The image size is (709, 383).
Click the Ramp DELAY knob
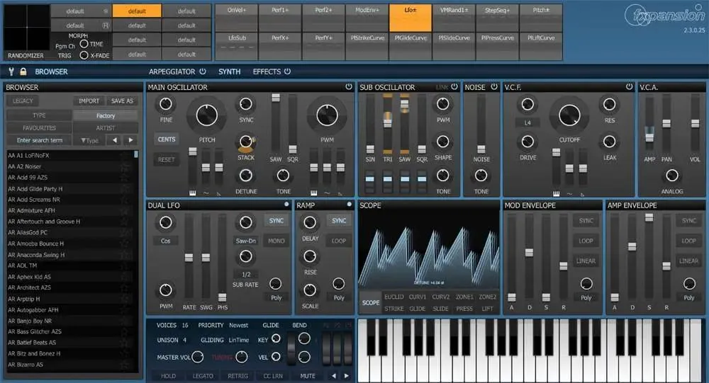click(310, 222)
